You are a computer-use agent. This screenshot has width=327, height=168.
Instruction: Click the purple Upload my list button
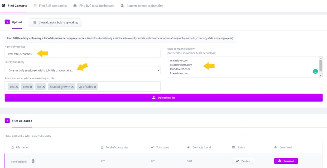pos(163,98)
